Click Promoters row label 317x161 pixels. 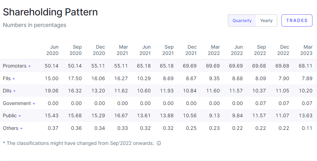15,66
